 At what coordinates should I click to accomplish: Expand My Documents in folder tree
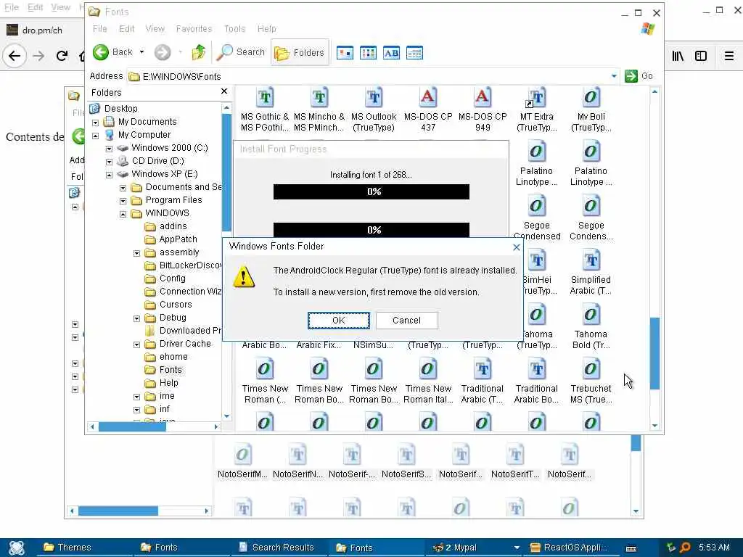[95, 122]
